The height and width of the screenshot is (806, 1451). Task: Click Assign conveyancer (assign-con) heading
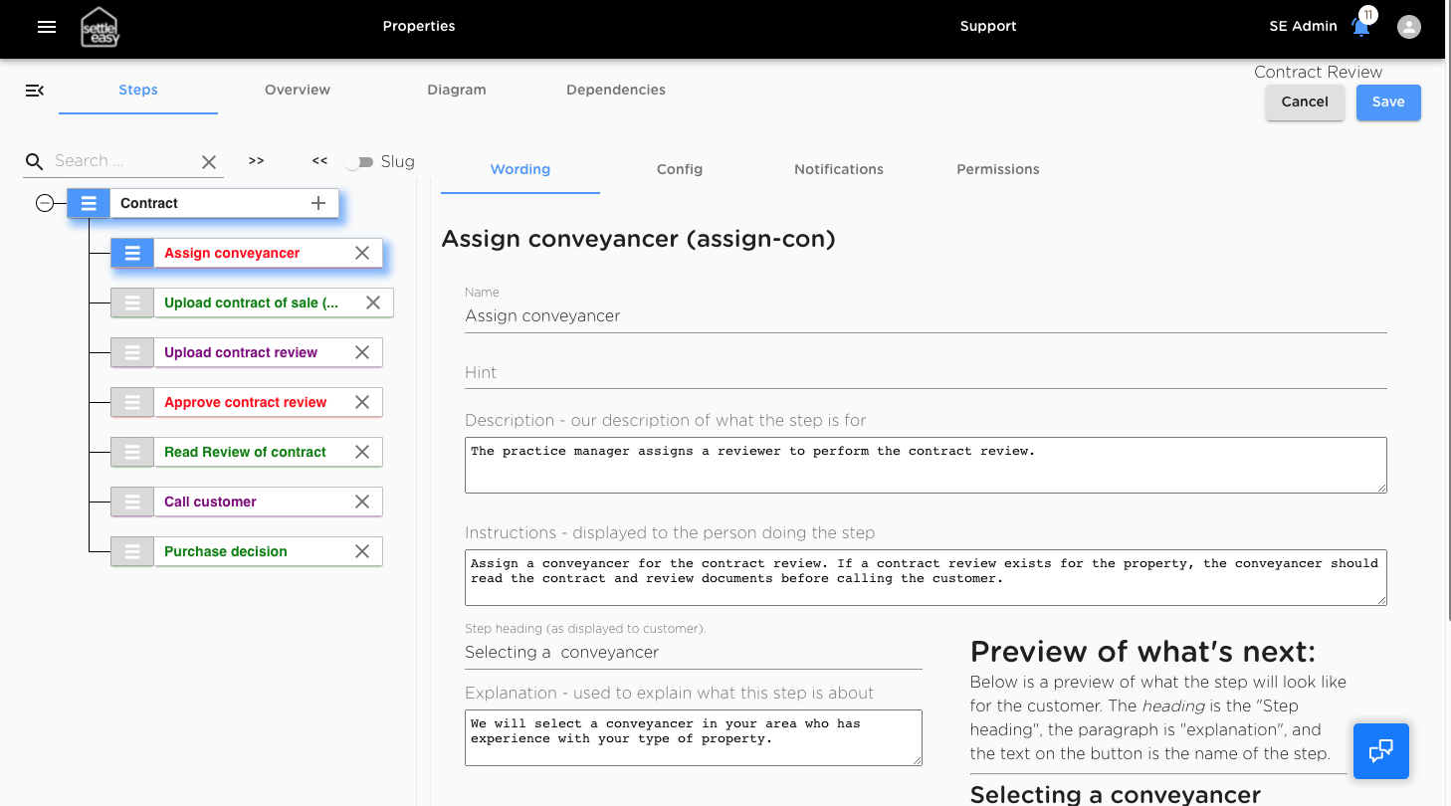coord(638,239)
